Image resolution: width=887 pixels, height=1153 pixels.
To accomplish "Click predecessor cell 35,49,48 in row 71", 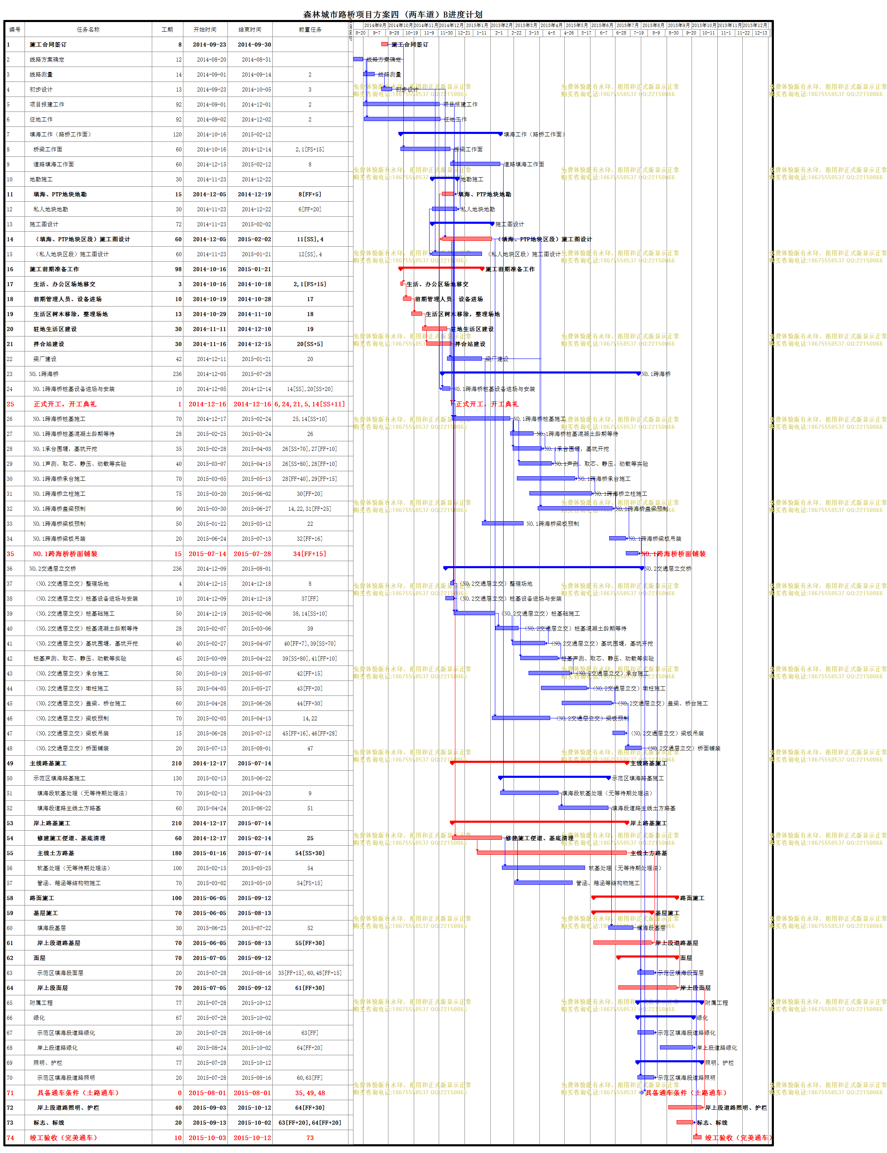I will coord(310,1093).
